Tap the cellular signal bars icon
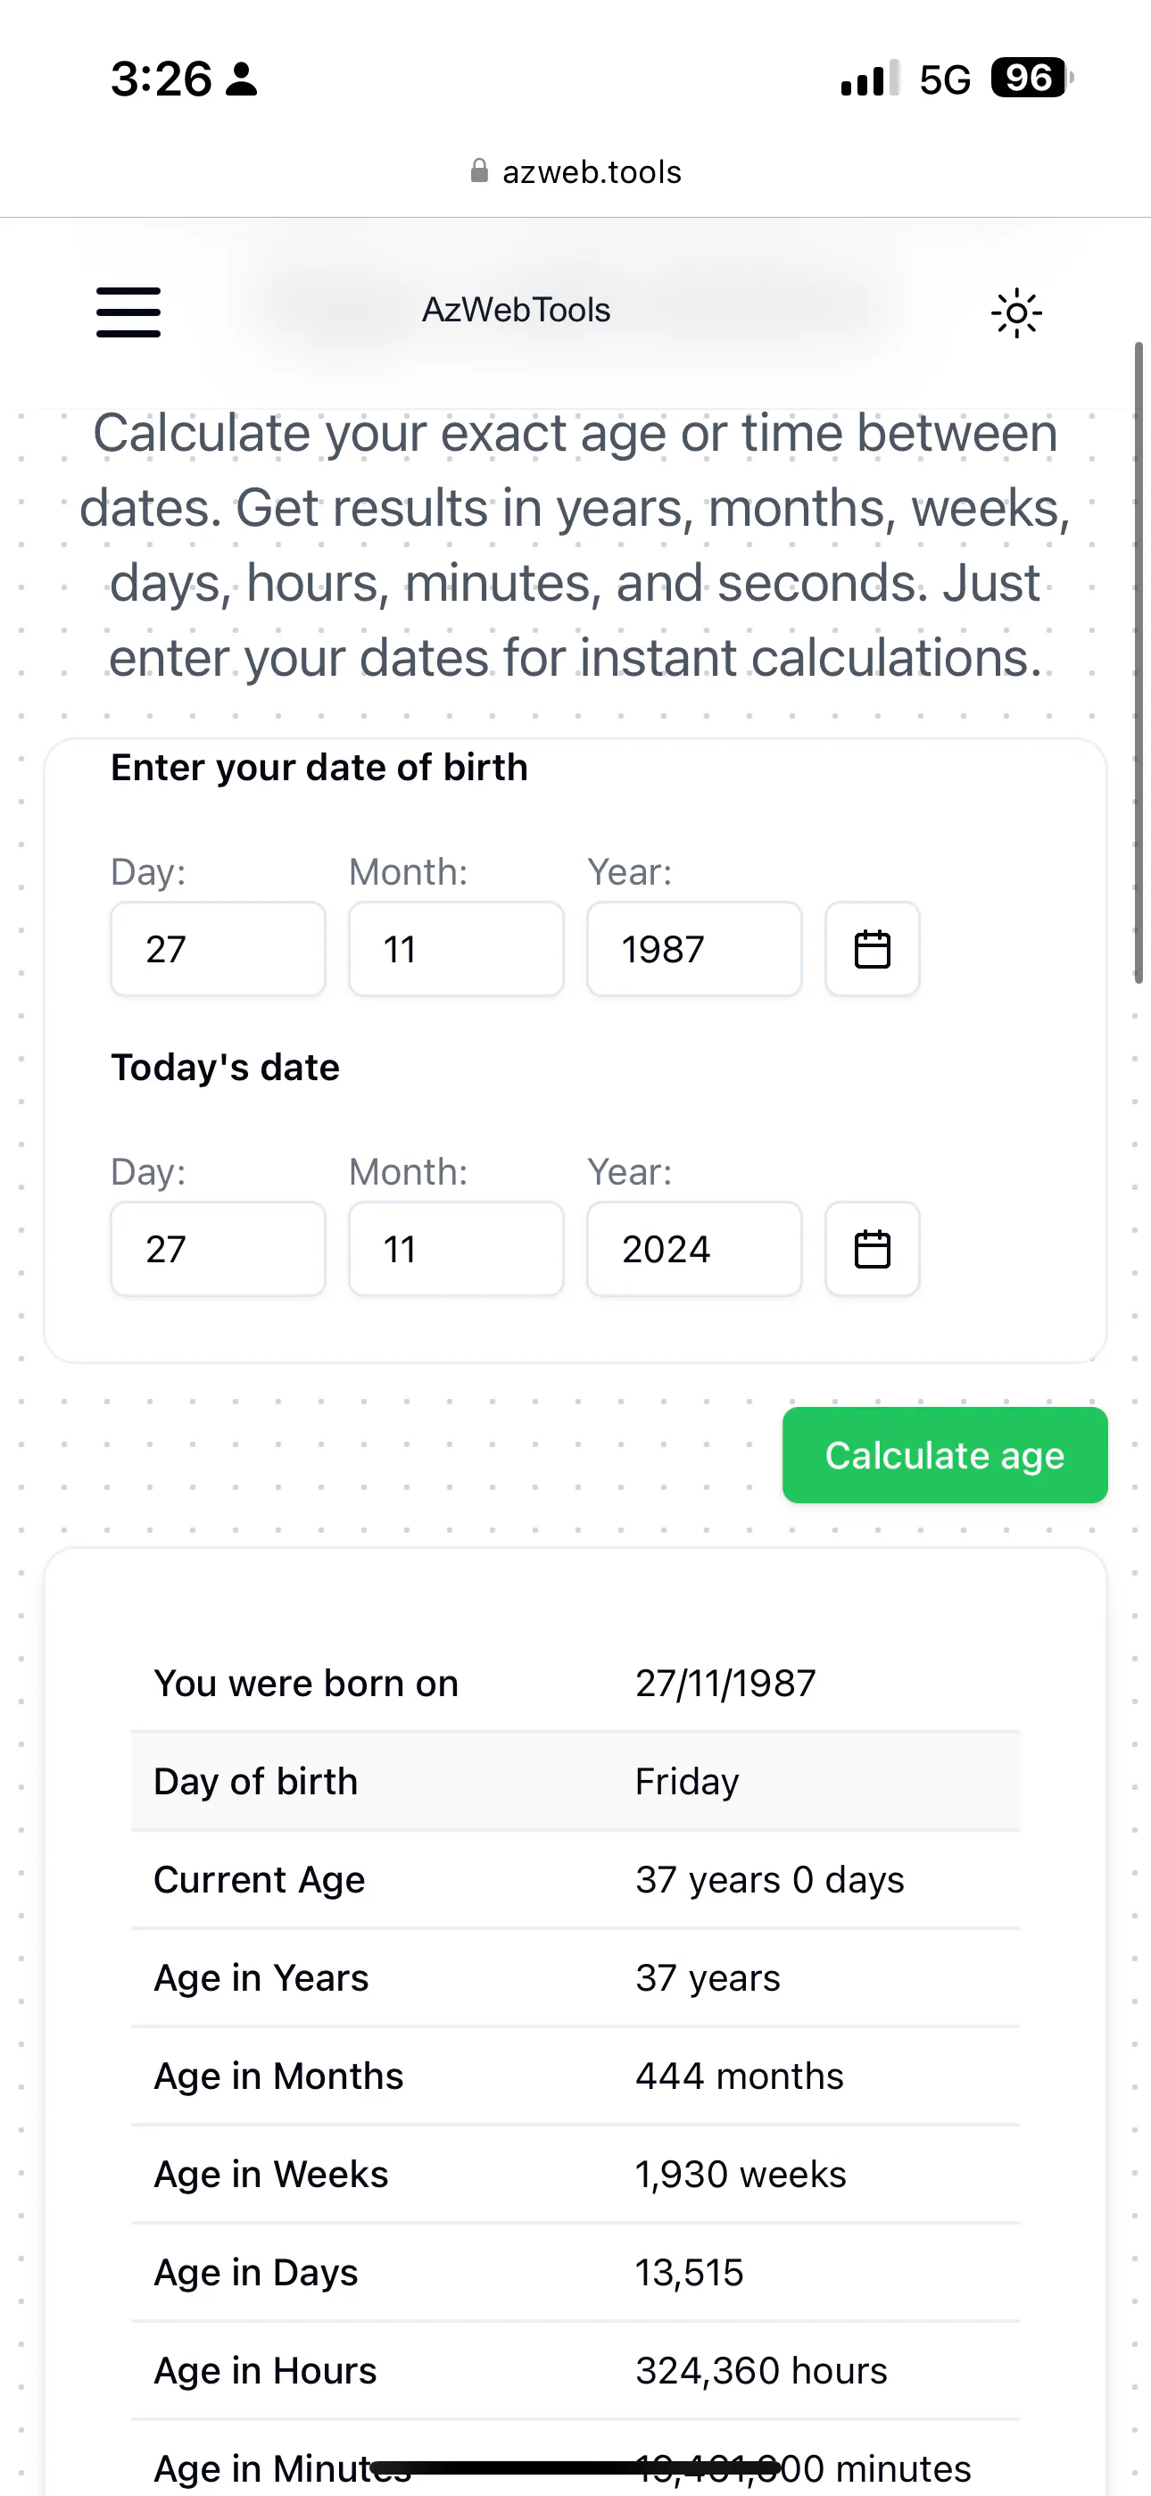The height and width of the screenshot is (2496, 1151). point(870,79)
